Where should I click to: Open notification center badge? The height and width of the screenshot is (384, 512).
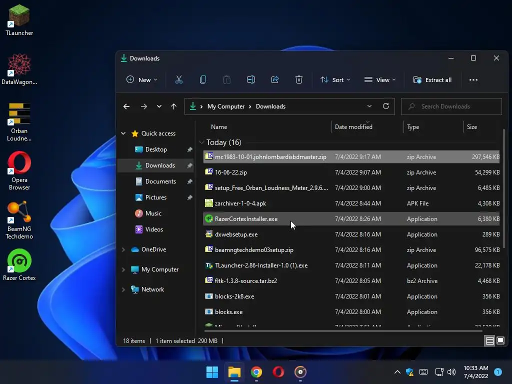click(498, 372)
